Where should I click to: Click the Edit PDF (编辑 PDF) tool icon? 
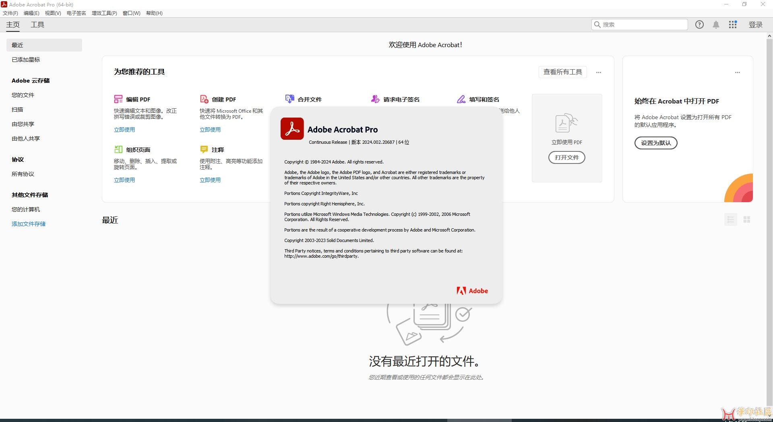pyautogui.click(x=118, y=99)
